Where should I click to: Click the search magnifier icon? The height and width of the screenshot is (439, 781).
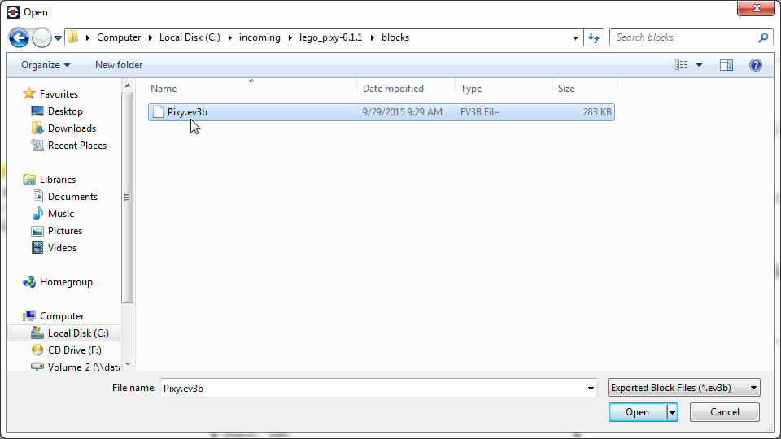pyautogui.click(x=763, y=37)
